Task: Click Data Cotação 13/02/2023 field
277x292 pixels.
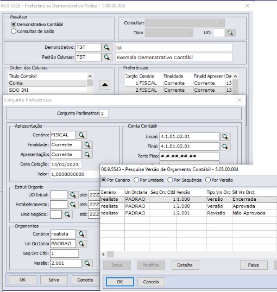Action: (x=66, y=164)
